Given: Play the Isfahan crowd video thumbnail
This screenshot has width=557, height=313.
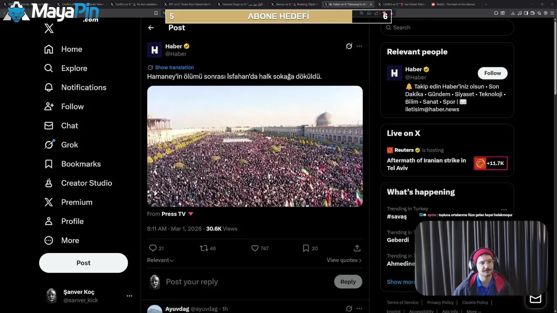Looking at the screenshot, I should click(255, 146).
